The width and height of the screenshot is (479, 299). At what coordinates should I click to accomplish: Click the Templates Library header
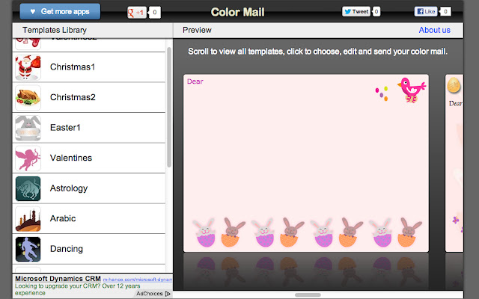tap(55, 30)
